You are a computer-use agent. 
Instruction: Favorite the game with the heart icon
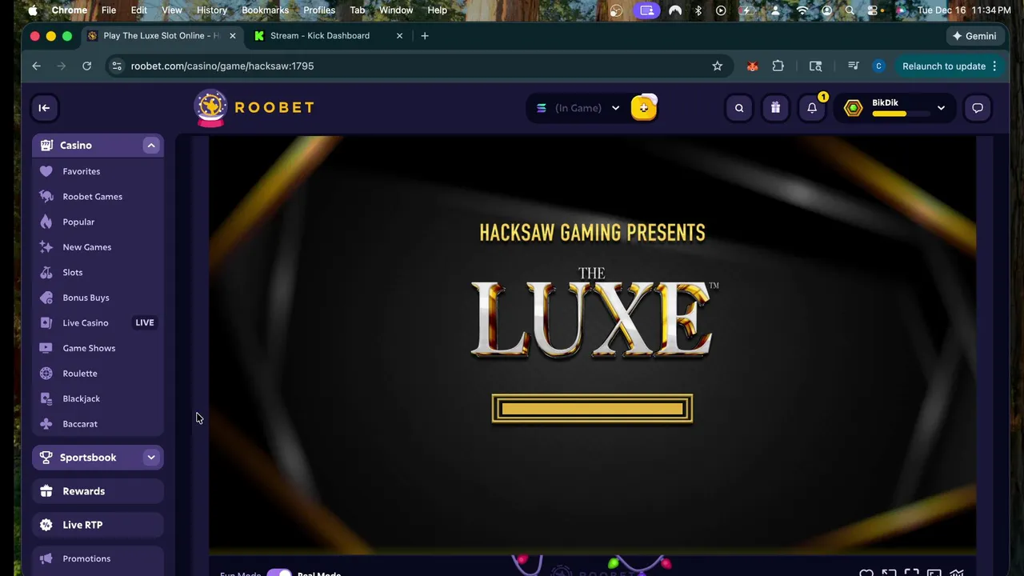pyautogui.click(x=866, y=573)
